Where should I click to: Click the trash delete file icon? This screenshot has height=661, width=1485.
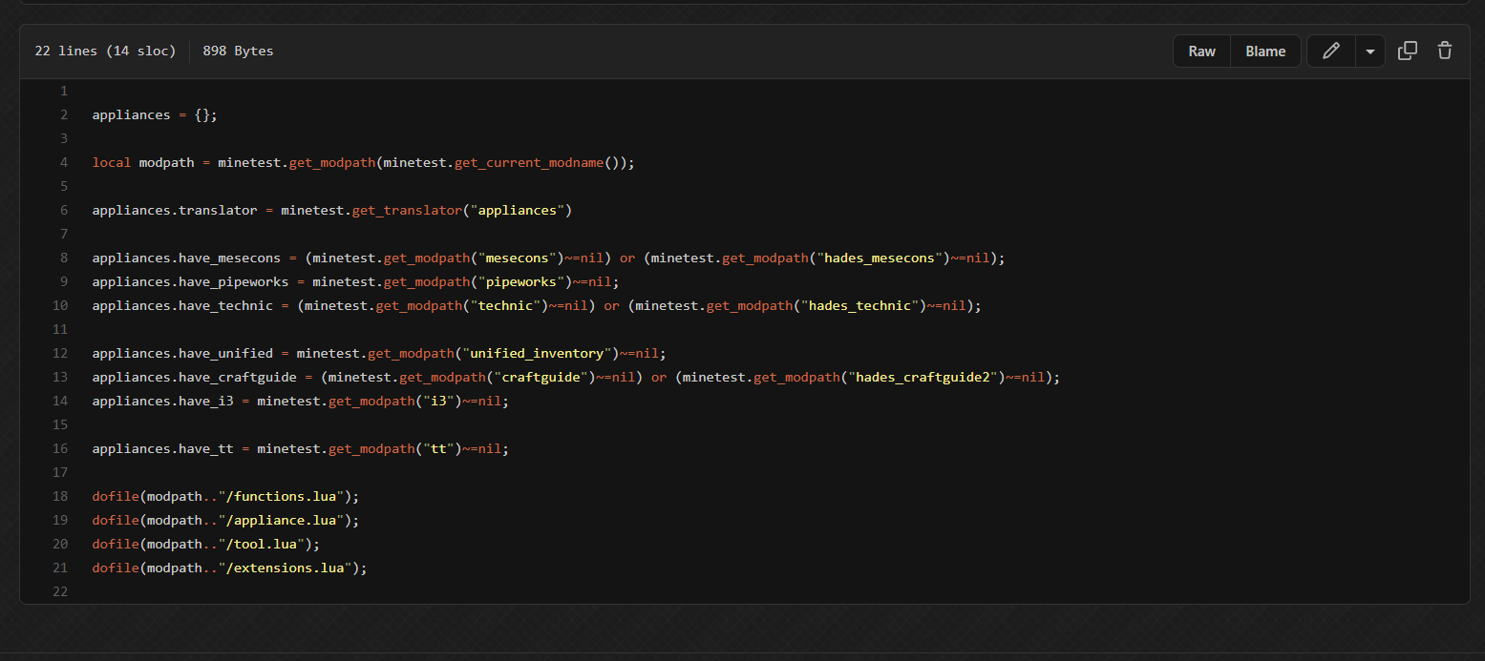click(x=1445, y=52)
